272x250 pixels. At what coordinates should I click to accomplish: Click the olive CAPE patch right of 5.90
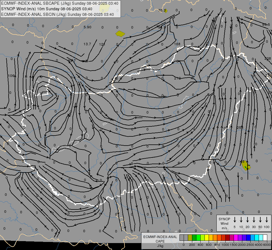click(x=120, y=34)
